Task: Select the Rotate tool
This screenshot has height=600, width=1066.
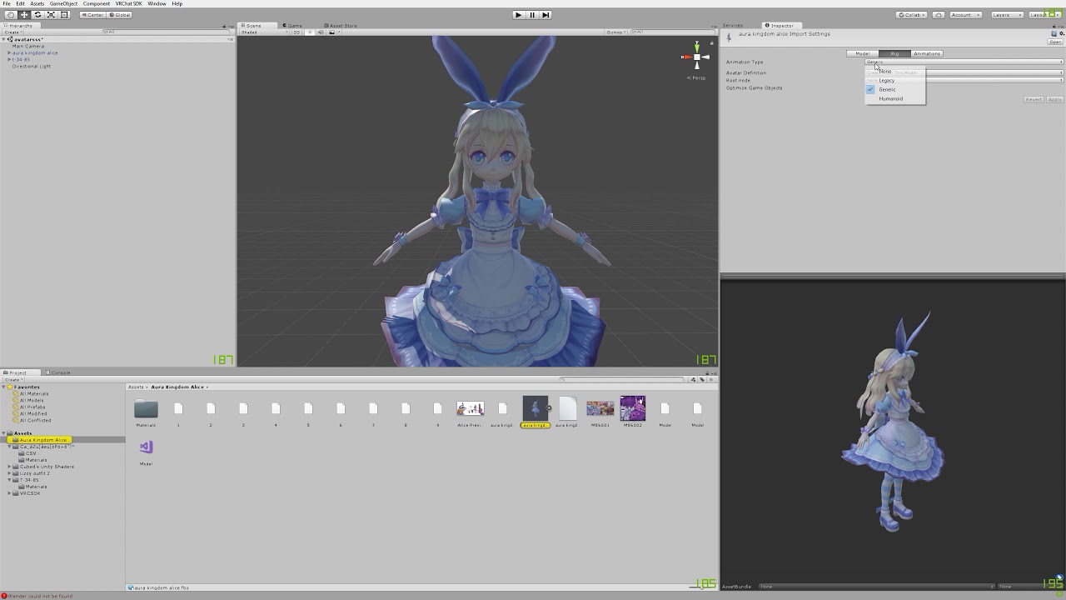Action: pos(37,15)
